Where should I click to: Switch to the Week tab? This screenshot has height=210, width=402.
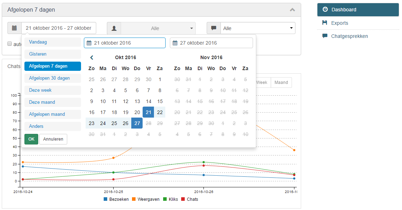point(263,82)
